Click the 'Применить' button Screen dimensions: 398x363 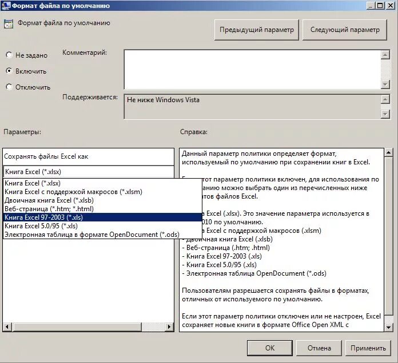(368, 348)
